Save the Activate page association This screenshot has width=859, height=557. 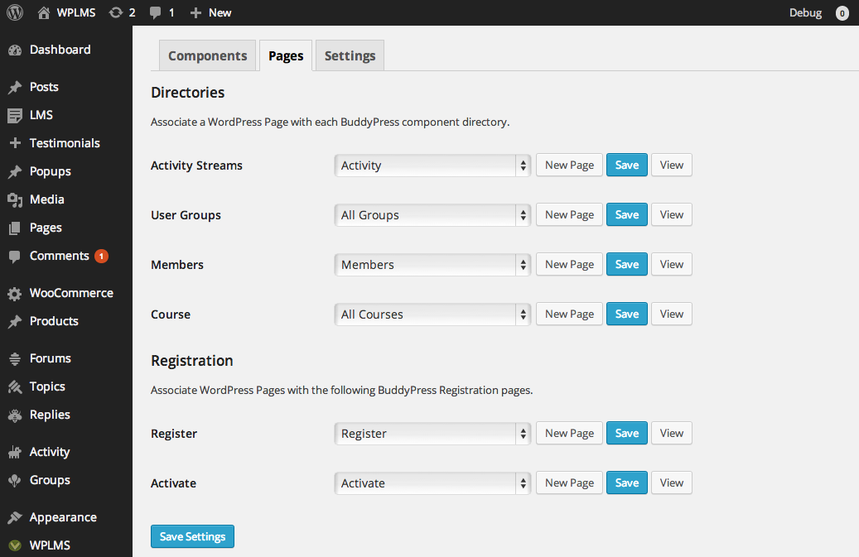[x=627, y=483]
